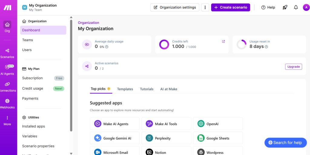Go to Scenarios in the left rail

click(7, 54)
